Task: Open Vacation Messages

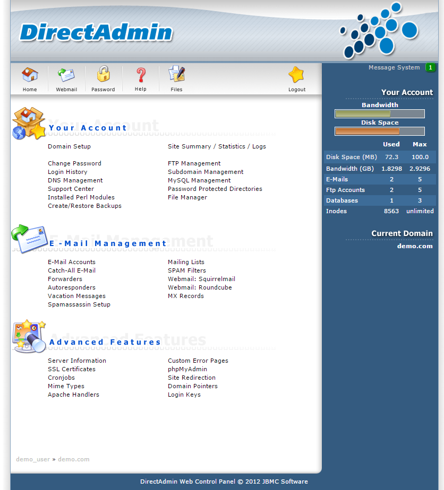Action: (76, 295)
